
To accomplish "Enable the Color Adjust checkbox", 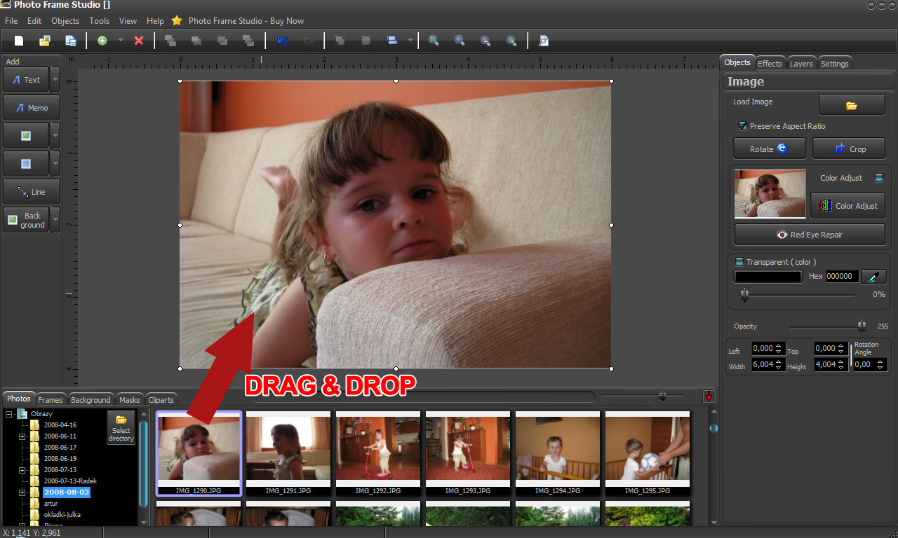I will pyautogui.click(x=878, y=178).
